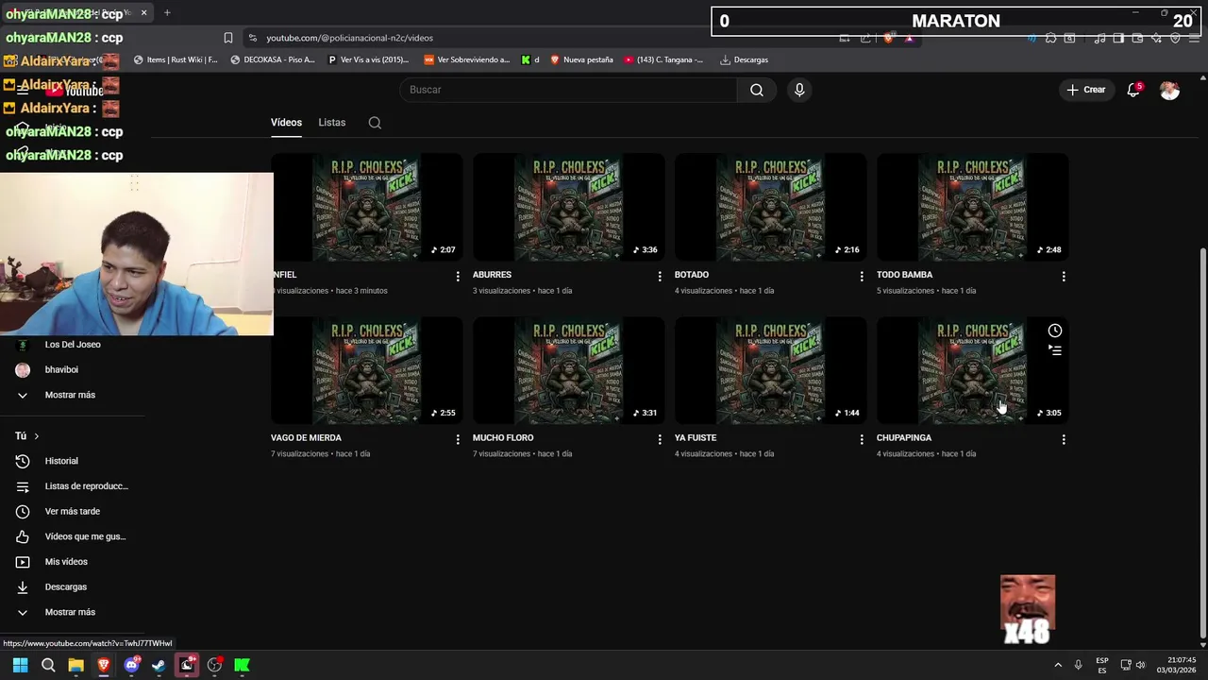Open new browser tab plus button
This screenshot has height=680, width=1208.
coord(167,13)
